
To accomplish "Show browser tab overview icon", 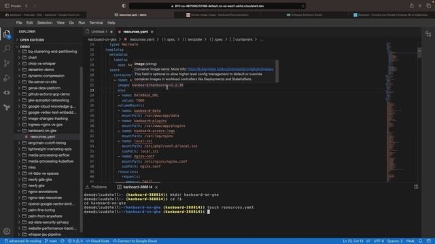I will click(429, 6).
